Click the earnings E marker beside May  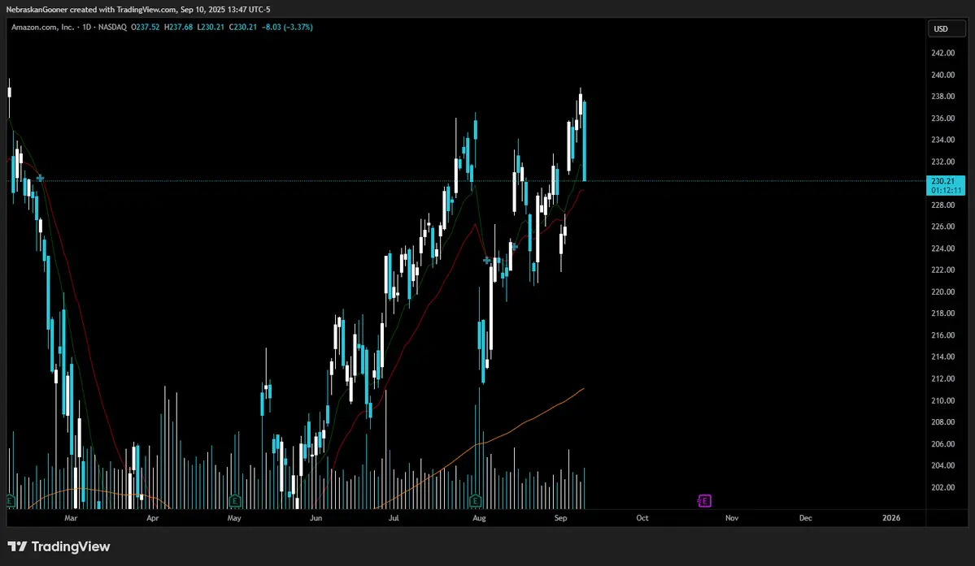coord(234,500)
